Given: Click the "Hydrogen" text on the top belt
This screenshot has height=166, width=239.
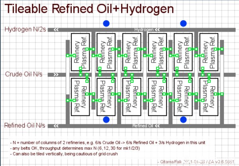Looking at the screenshot, I should pos(144,29).
